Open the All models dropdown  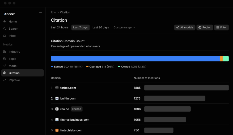pos(185,28)
